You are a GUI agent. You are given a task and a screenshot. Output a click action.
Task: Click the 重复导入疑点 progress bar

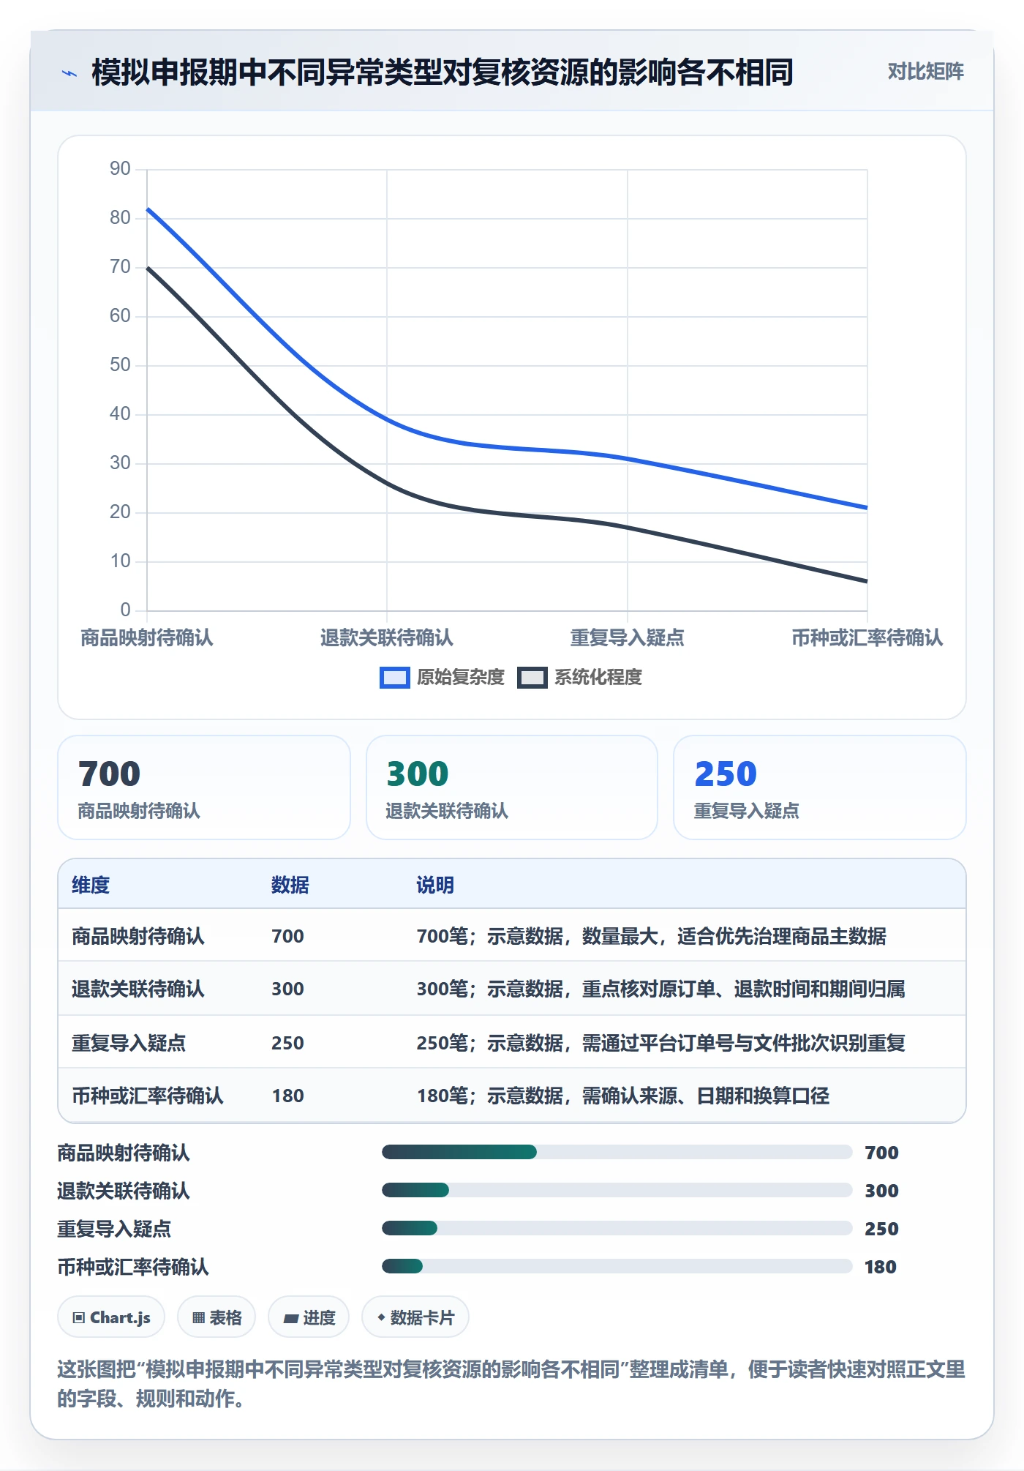tap(617, 1228)
